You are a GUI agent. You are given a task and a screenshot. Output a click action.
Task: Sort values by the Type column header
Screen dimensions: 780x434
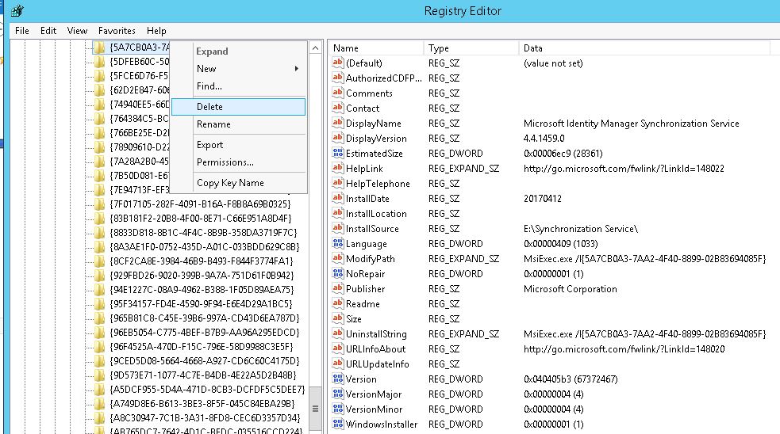coord(471,48)
